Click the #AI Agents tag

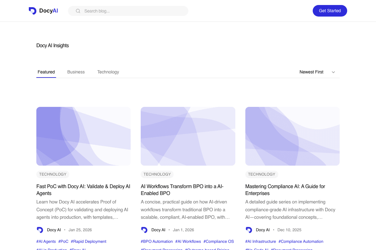(x=46, y=241)
